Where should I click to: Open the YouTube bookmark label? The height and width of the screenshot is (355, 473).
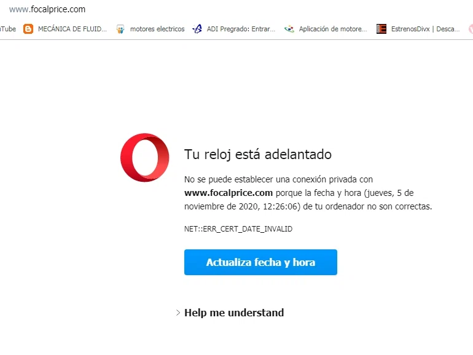[8, 29]
